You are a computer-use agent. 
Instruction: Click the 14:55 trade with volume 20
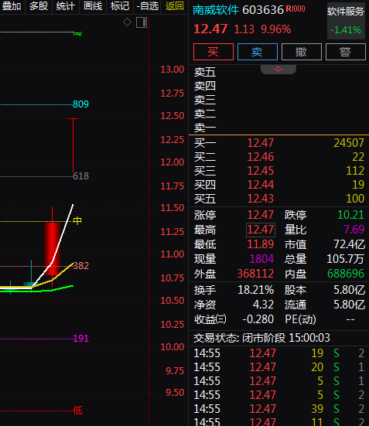click(x=278, y=367)
